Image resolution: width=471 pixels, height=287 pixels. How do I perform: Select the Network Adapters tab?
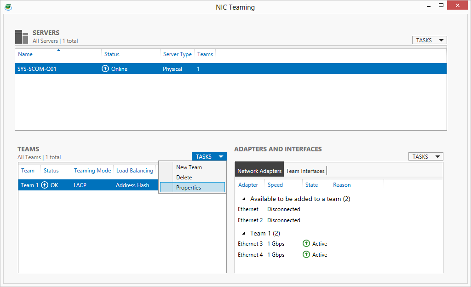259,171
